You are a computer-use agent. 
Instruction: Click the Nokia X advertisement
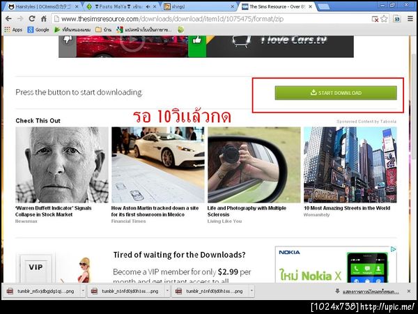(x=336, y=265)
